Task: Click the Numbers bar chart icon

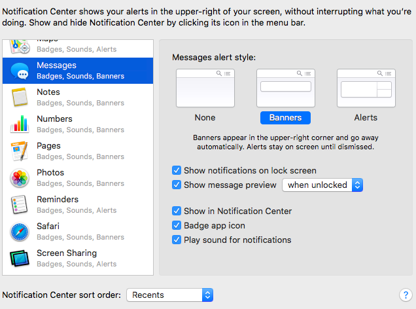Action: 20,124
